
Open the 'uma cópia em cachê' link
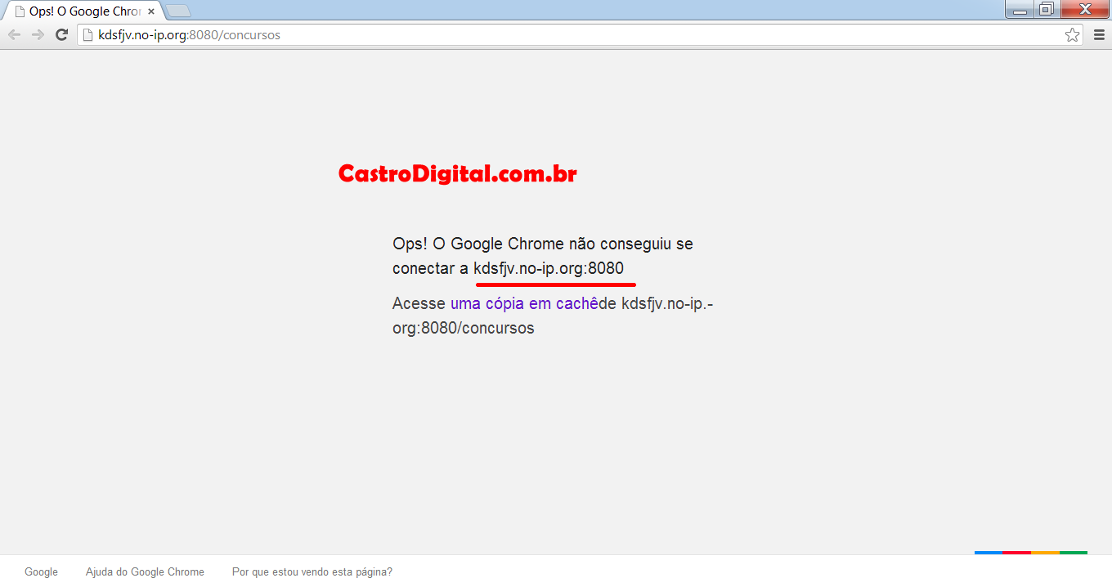(524, 304)
